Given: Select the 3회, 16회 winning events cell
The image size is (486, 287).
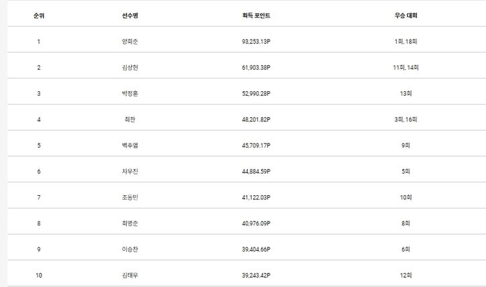Looking at the screenshot, I should tap(405, 119).
